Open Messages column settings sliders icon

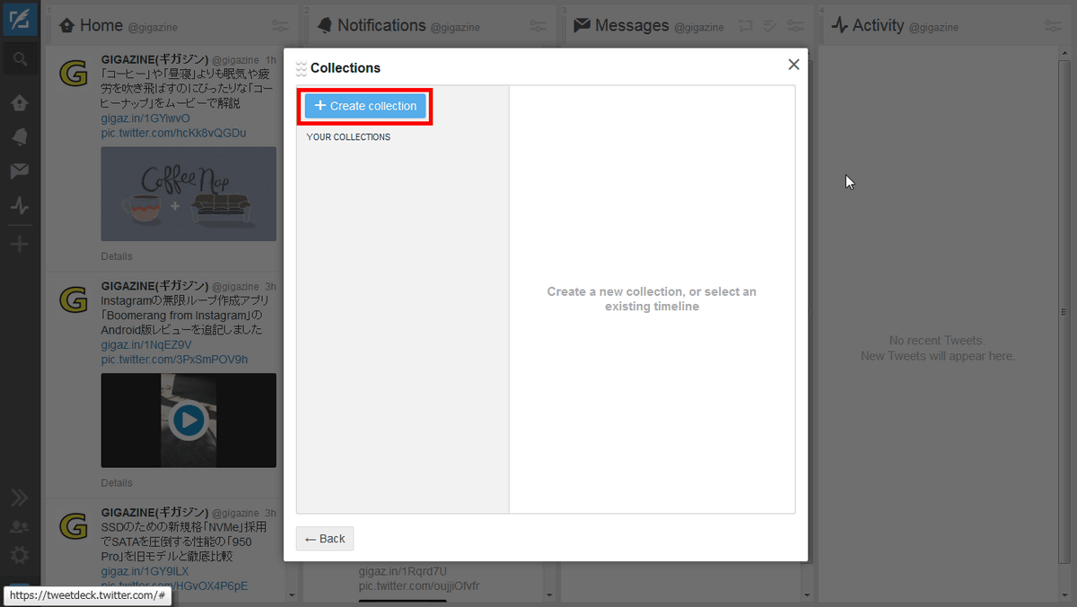tap(795, 26)
